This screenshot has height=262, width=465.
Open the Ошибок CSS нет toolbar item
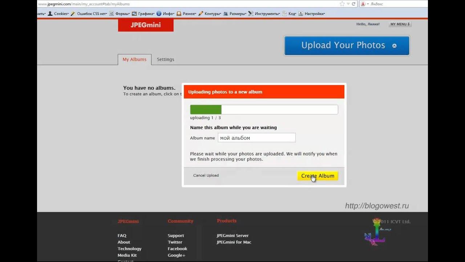[x=89, y=13]
